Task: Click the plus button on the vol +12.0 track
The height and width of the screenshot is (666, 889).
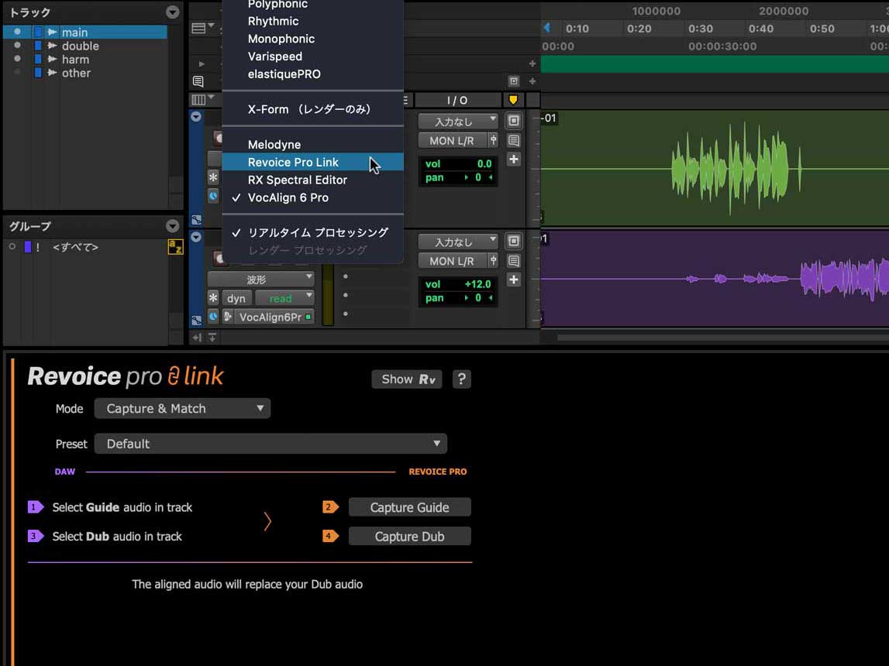Action: pos(514,280)
